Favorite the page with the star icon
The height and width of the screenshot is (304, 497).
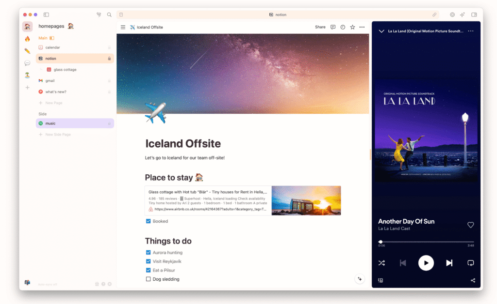[352, 27]
